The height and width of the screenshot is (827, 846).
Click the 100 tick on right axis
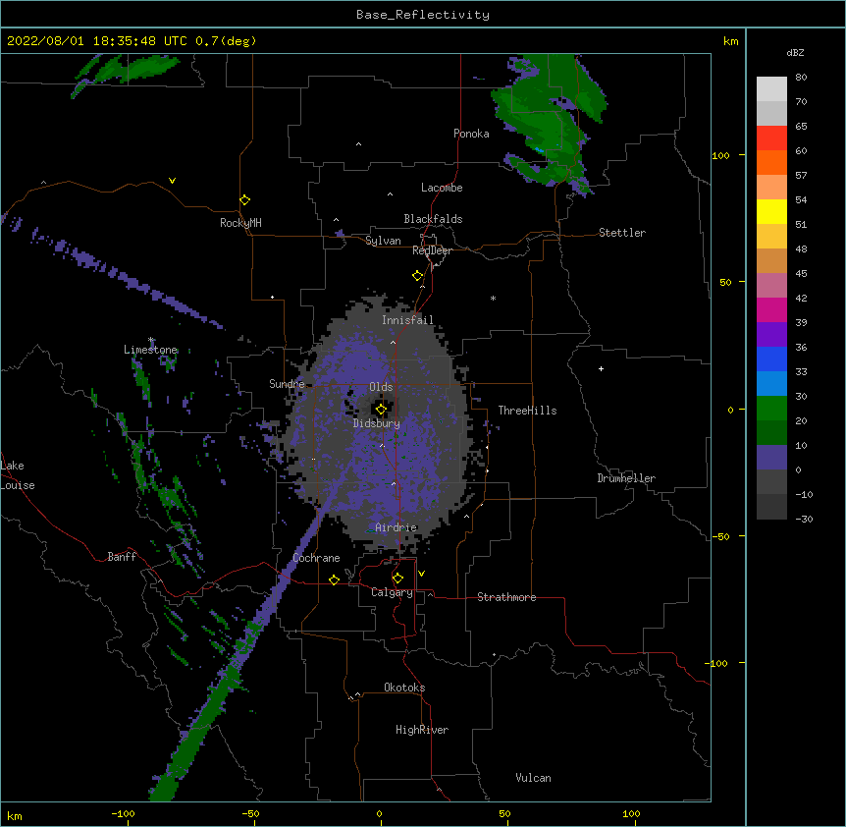coord(720,155)
